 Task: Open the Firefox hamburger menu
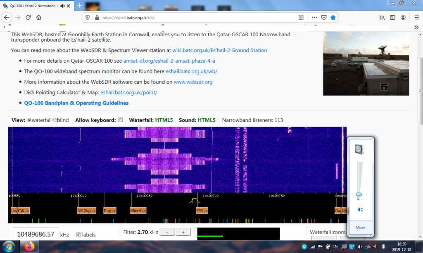[x=416, y=17]
